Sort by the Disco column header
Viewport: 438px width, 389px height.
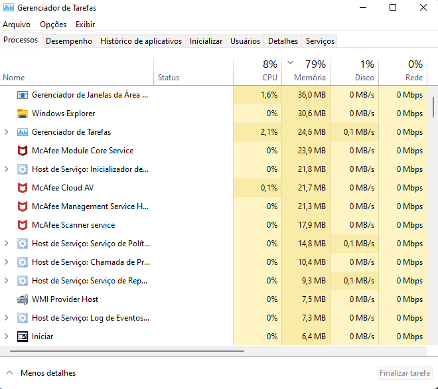pyautogui.click(x=354, y=71)
